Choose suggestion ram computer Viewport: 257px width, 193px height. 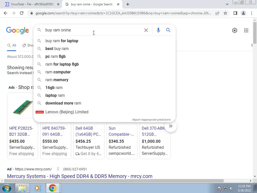pyautogui.click(x=104, y=72)
